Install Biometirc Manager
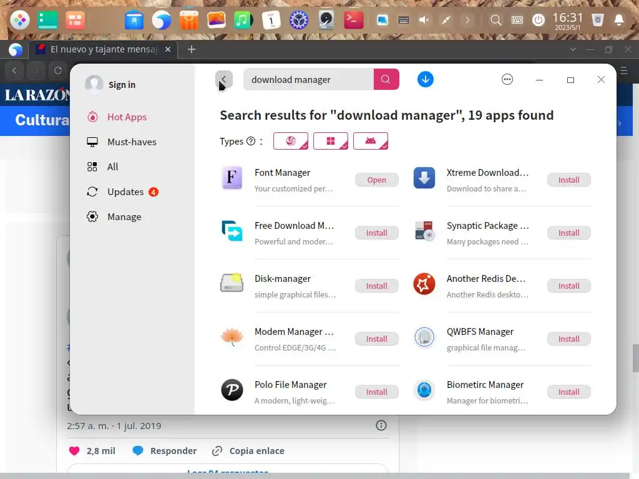Image resolution: width=639 pixels, height=479 pixels. 569,392
